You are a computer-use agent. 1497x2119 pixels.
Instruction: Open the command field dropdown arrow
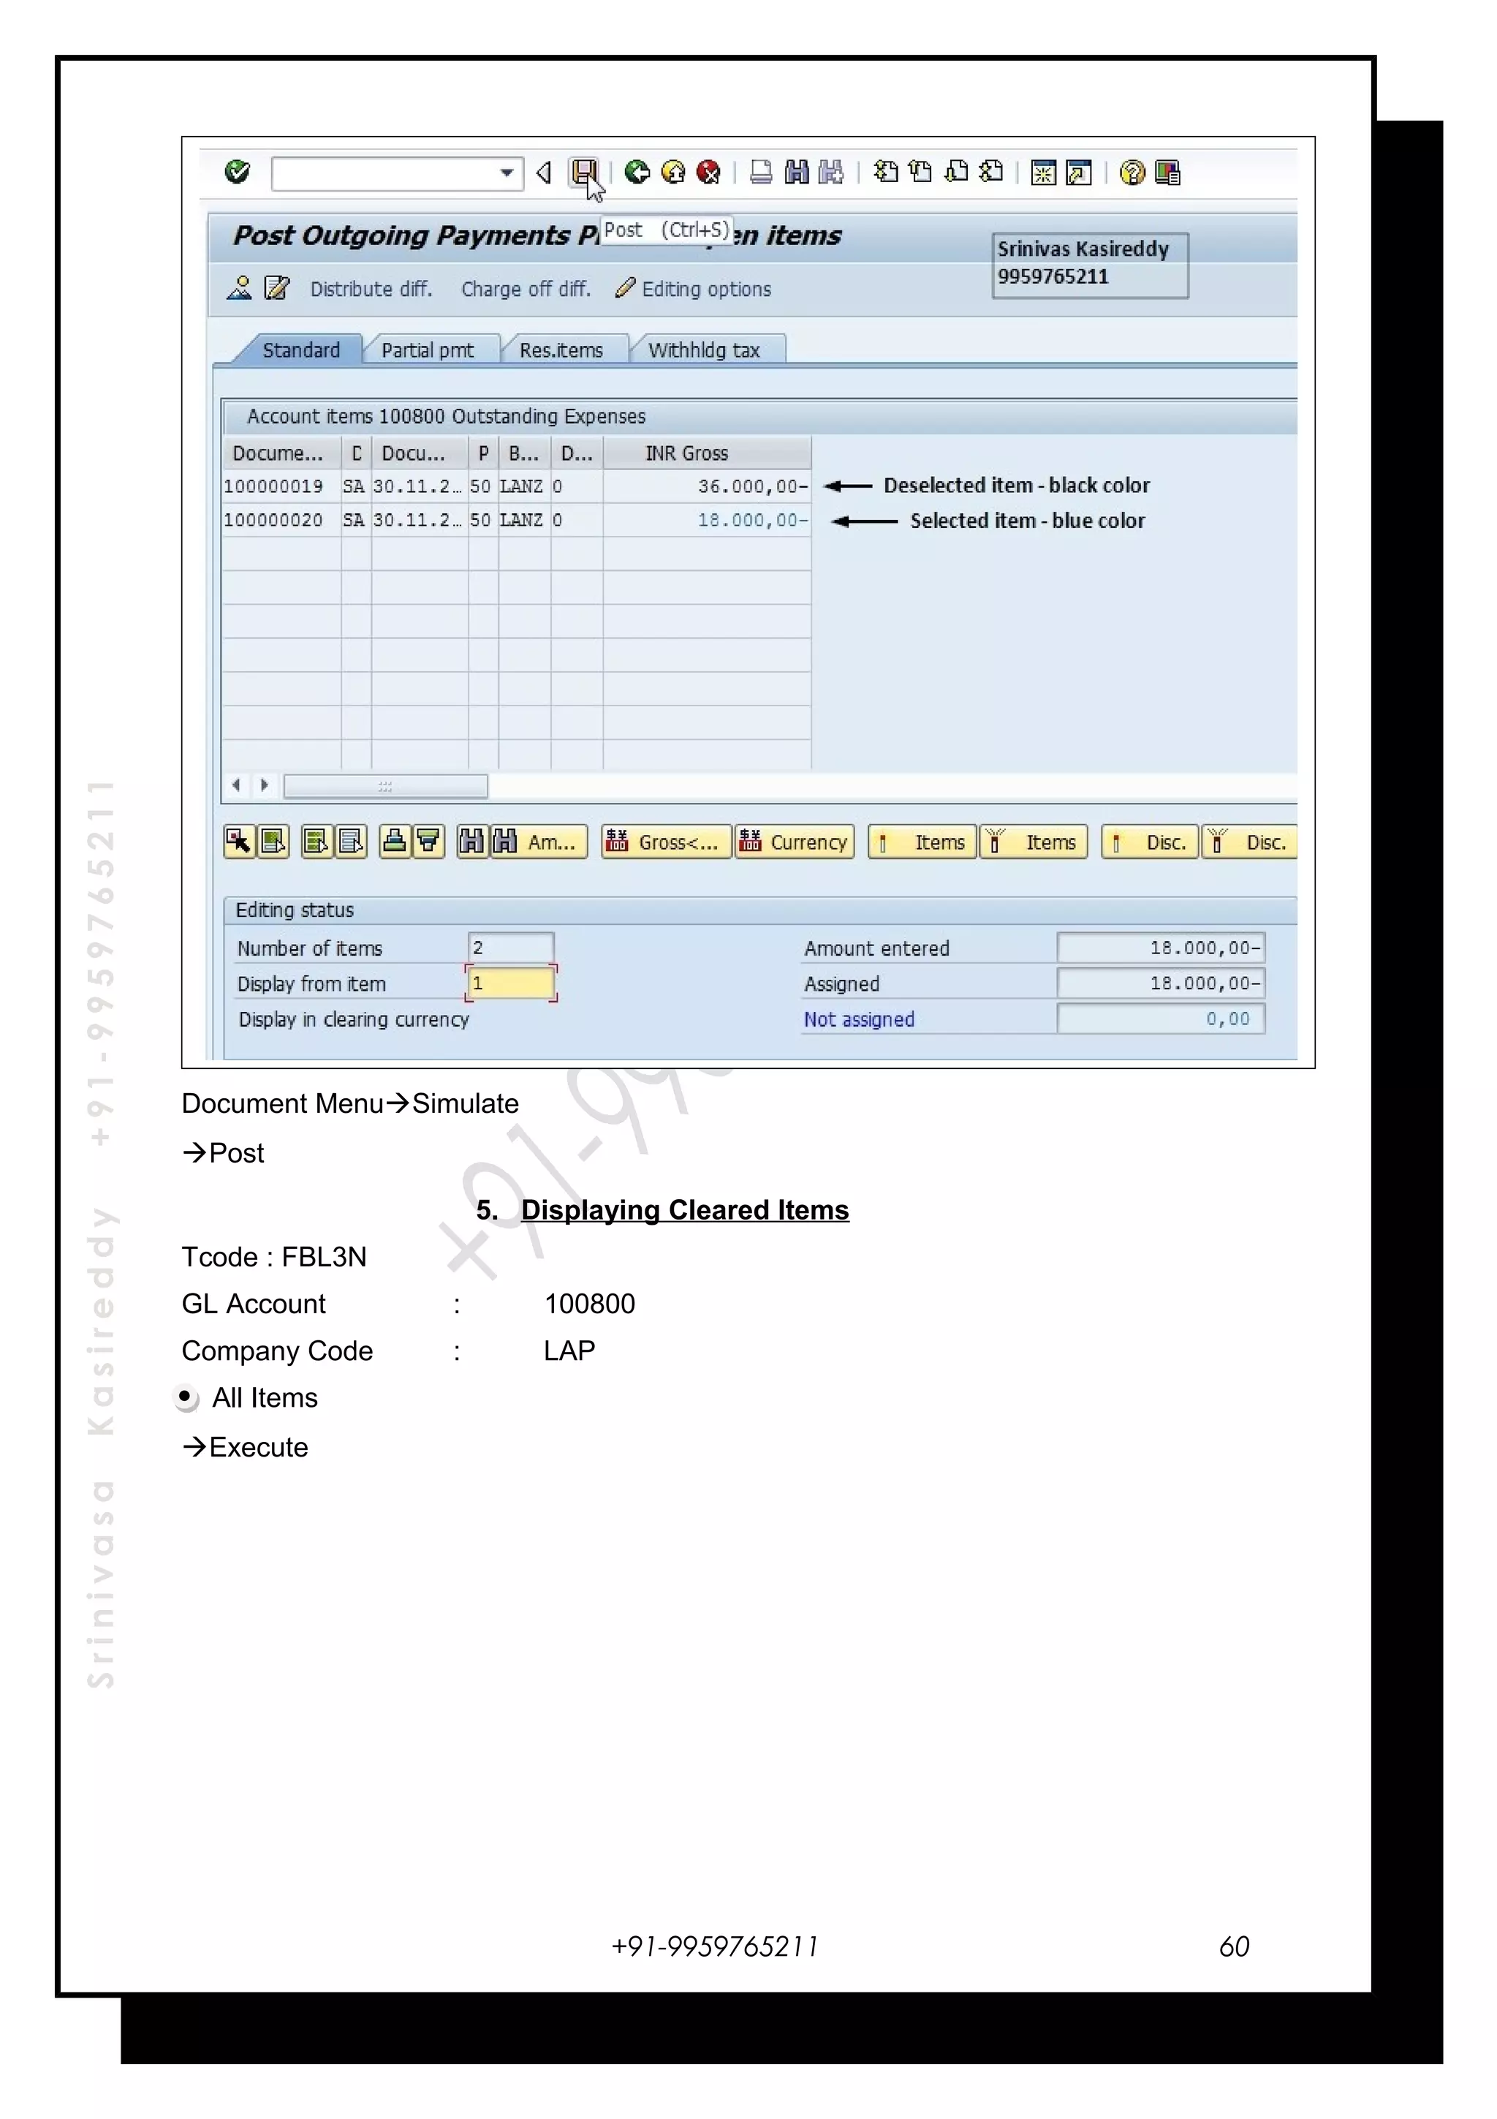507,173
